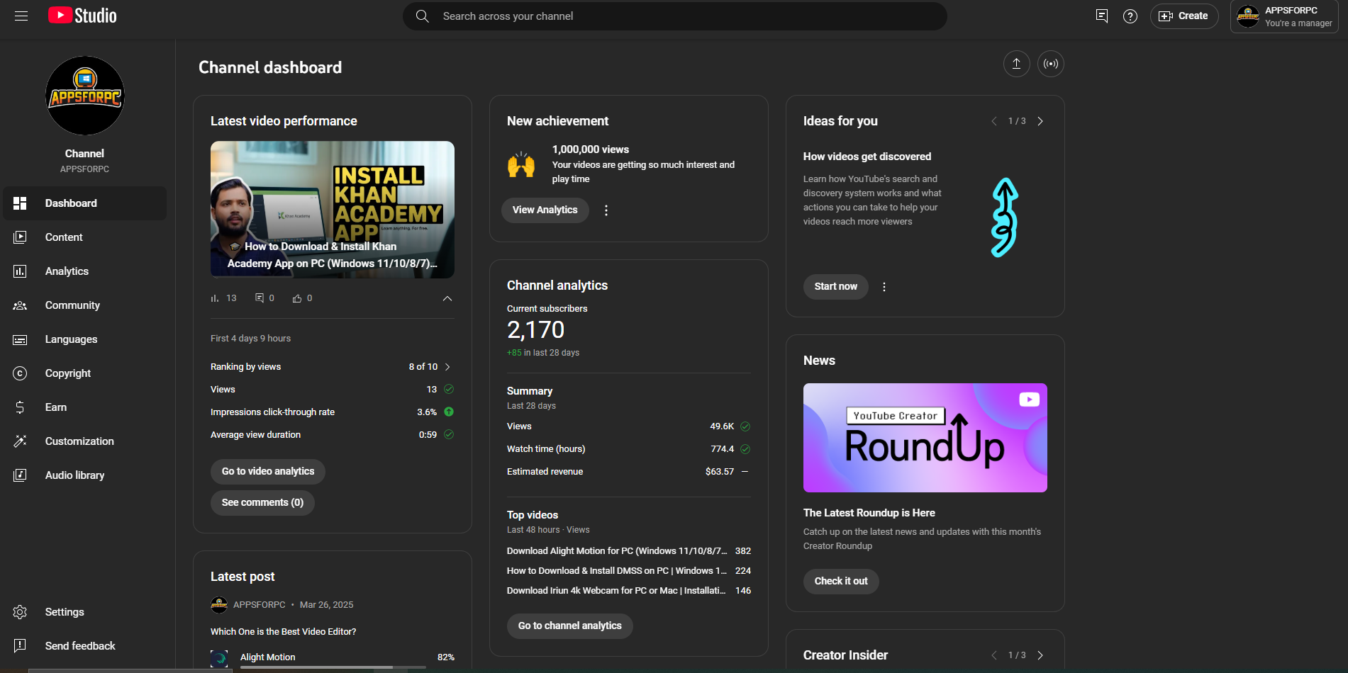
Task: Collapse the latest video performance details chevron
Action: tap(447, 298)
